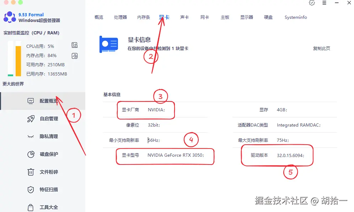Click the 32.0.15.6094; driver version value
This screenshot has width=354, height=212.
tap(291, 155)
